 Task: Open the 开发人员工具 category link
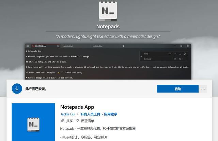point(90,114)
